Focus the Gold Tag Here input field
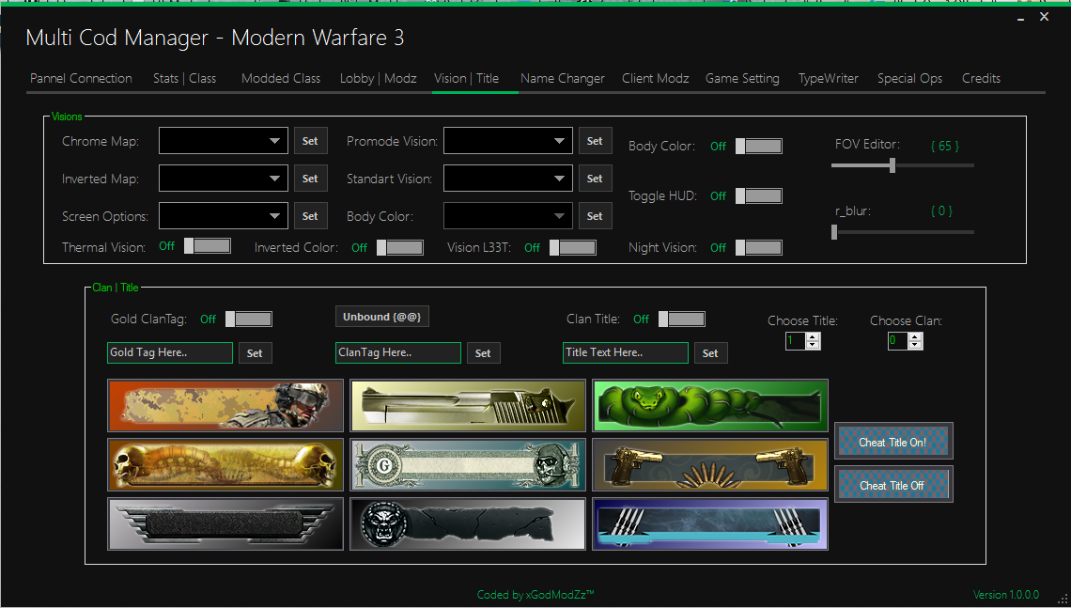This screenshot has width=1071, height=608. [x=170, y=352]
